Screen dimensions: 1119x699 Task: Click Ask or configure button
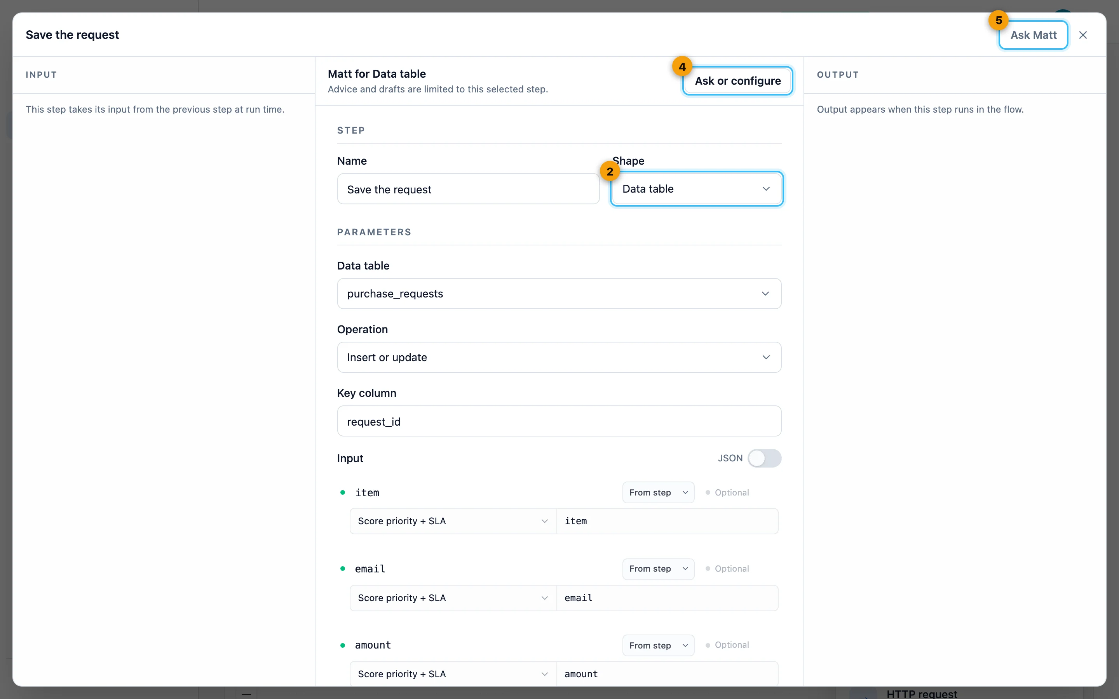coord(737,81)
